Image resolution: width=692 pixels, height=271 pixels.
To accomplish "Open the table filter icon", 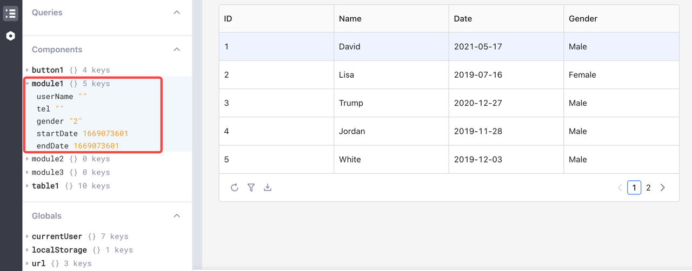I will pyautogui.click(x=251, y=188).
